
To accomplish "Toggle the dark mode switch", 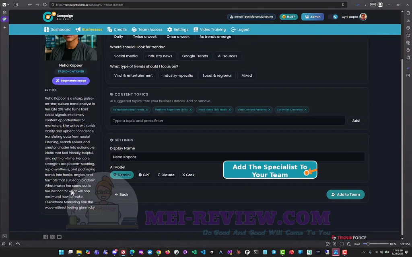I will point(333,17).
